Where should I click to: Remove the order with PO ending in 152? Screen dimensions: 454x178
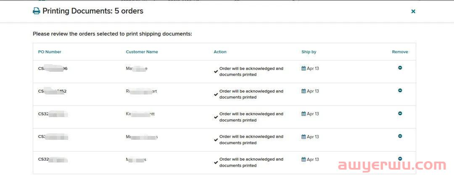click(400, 90)
